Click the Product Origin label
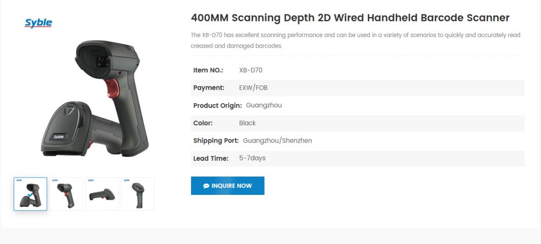The height and width of the screenshot is (244, 541). 217,105
